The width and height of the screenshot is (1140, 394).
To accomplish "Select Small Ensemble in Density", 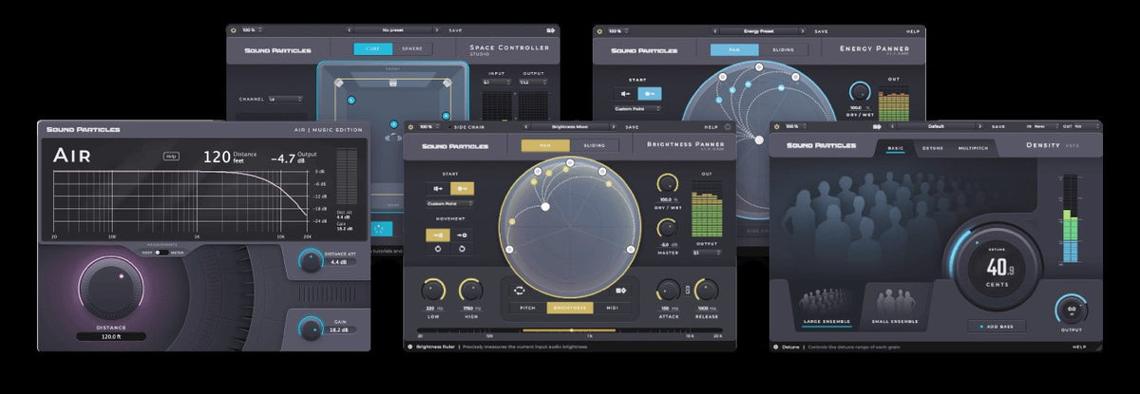I will click(893, 309).
